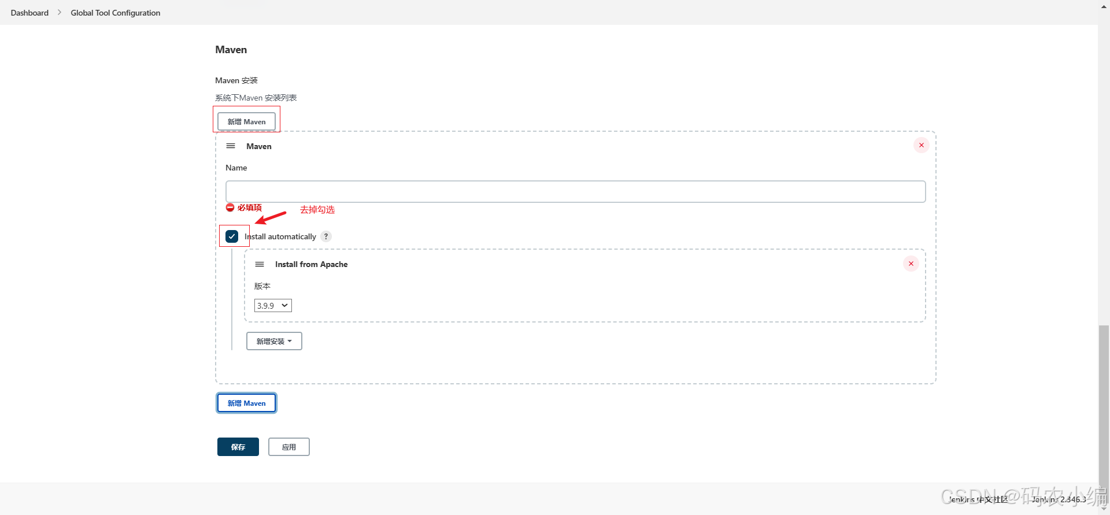This screenshot has width=1110, height=515.
Task: Open the Maven version dropdown showing 3.9.9
Action: [272, 305]
